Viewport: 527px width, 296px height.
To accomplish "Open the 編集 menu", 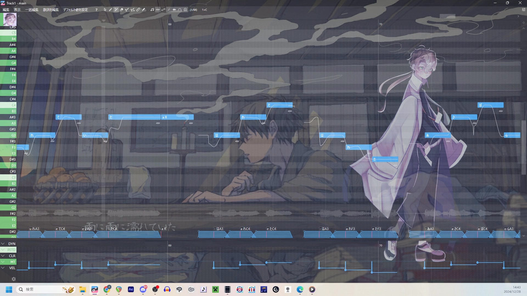I will tap(6, 10).
